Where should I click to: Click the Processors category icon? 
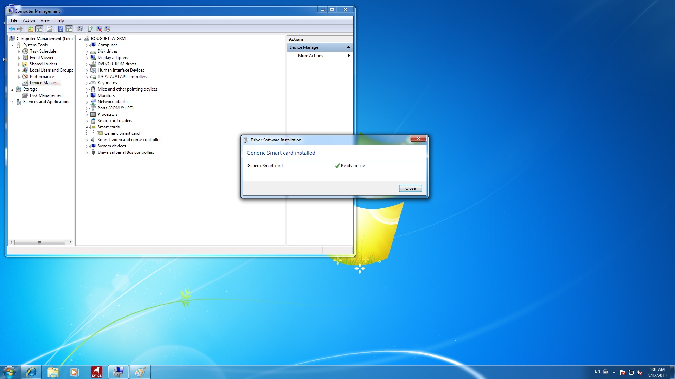93,114
